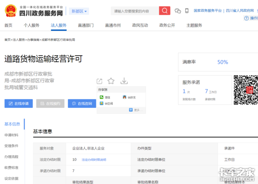
Task: Open the 直通部门 menu item
Action: tap(86, 25)
